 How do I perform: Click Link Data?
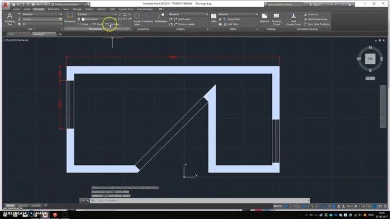click(230, 24)
